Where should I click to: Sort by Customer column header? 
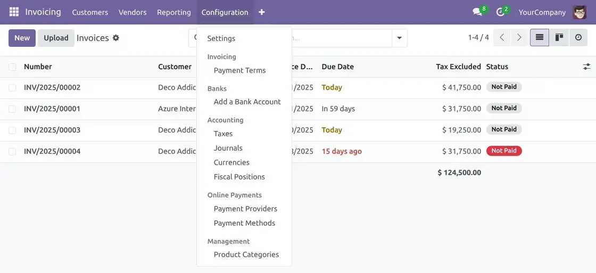(175, 67)
